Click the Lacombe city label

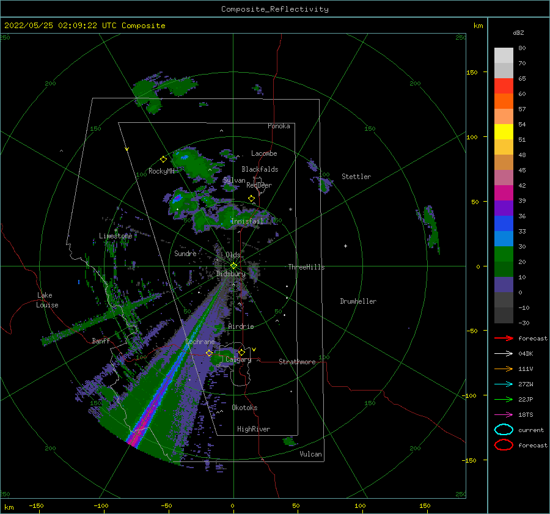pos(264,153)
